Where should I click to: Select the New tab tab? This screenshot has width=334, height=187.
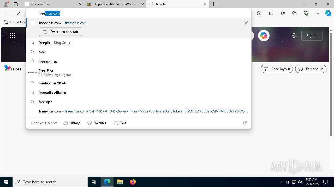click(177, 4)
